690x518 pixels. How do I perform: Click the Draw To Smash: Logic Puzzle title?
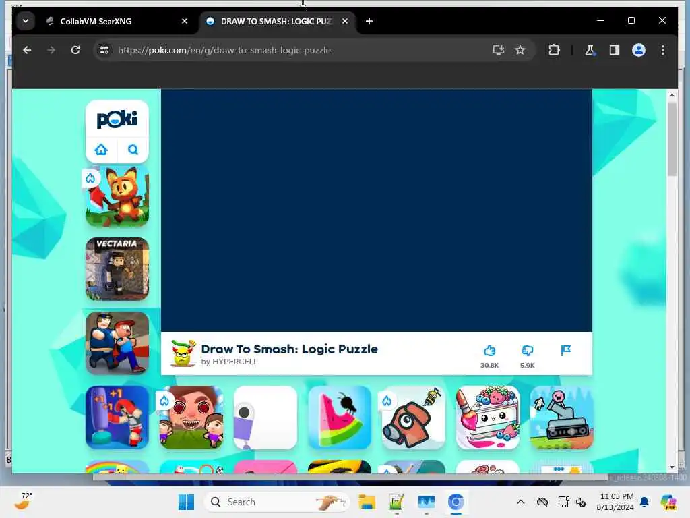(x=290, y=349)
